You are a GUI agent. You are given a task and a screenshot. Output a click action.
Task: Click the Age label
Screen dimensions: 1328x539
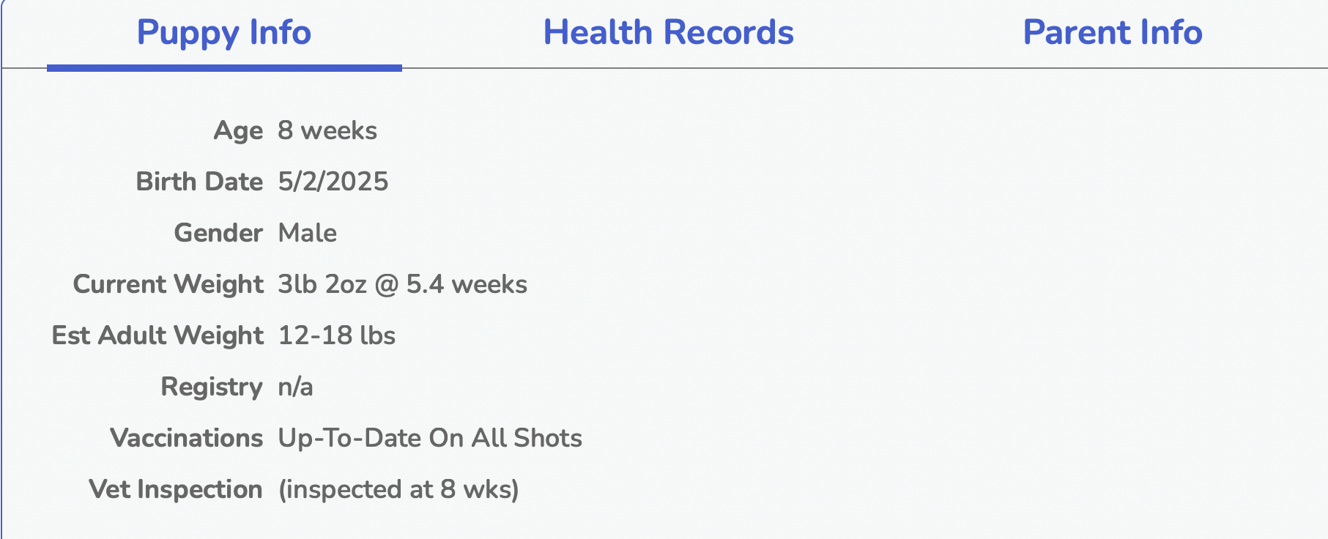tap(238, 130)
